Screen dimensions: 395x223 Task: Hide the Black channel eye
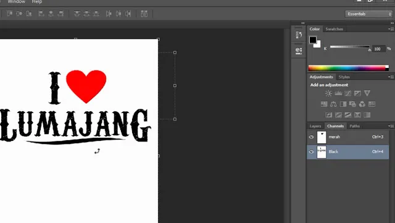coord(311,151)
